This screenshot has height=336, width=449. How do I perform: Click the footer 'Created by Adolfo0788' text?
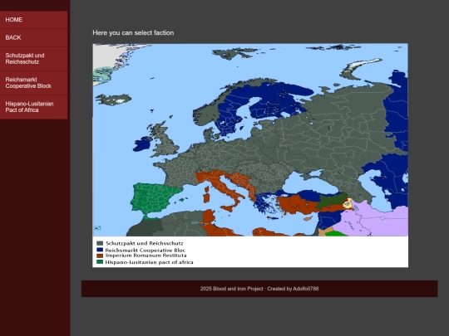(293, 289)
